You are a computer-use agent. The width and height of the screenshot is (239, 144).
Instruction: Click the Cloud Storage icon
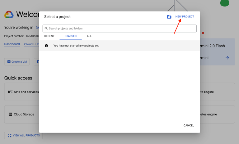tap(10, 114)
